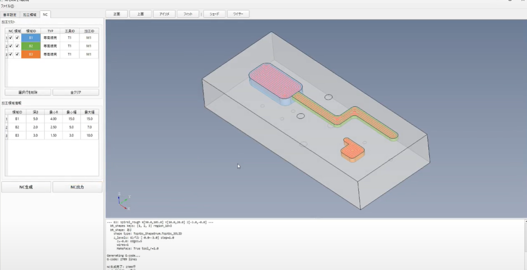This screenshot has width=527, height=270.
Task: Click the XYZ axis triad in viewport
Action: tap(124, 201)
